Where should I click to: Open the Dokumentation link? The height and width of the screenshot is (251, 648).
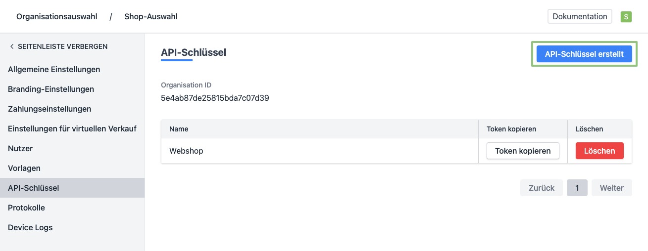click(580, 16)
